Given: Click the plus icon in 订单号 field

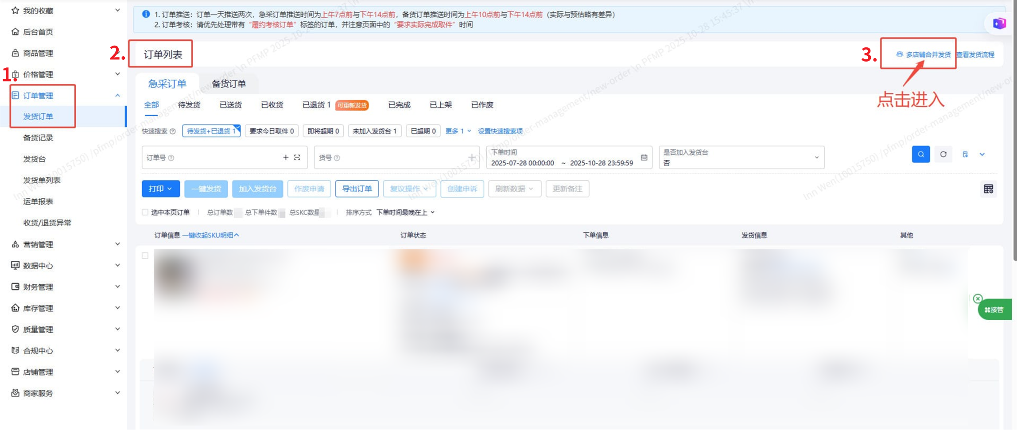Looking at the screenshot, I should click(286, 158).
